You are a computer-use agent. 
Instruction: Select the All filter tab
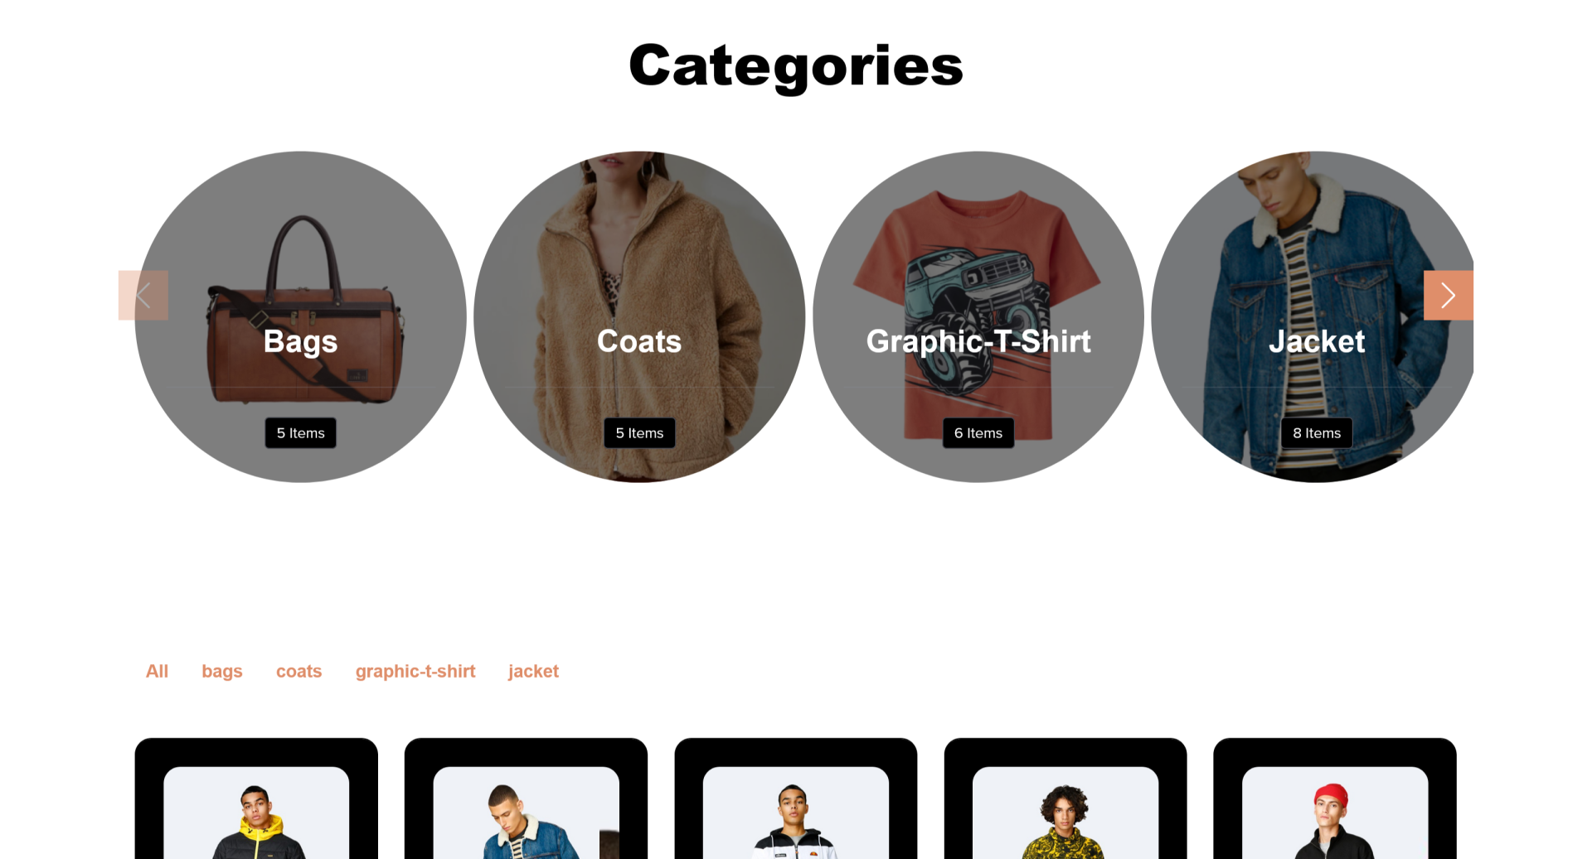click(157, 671)
